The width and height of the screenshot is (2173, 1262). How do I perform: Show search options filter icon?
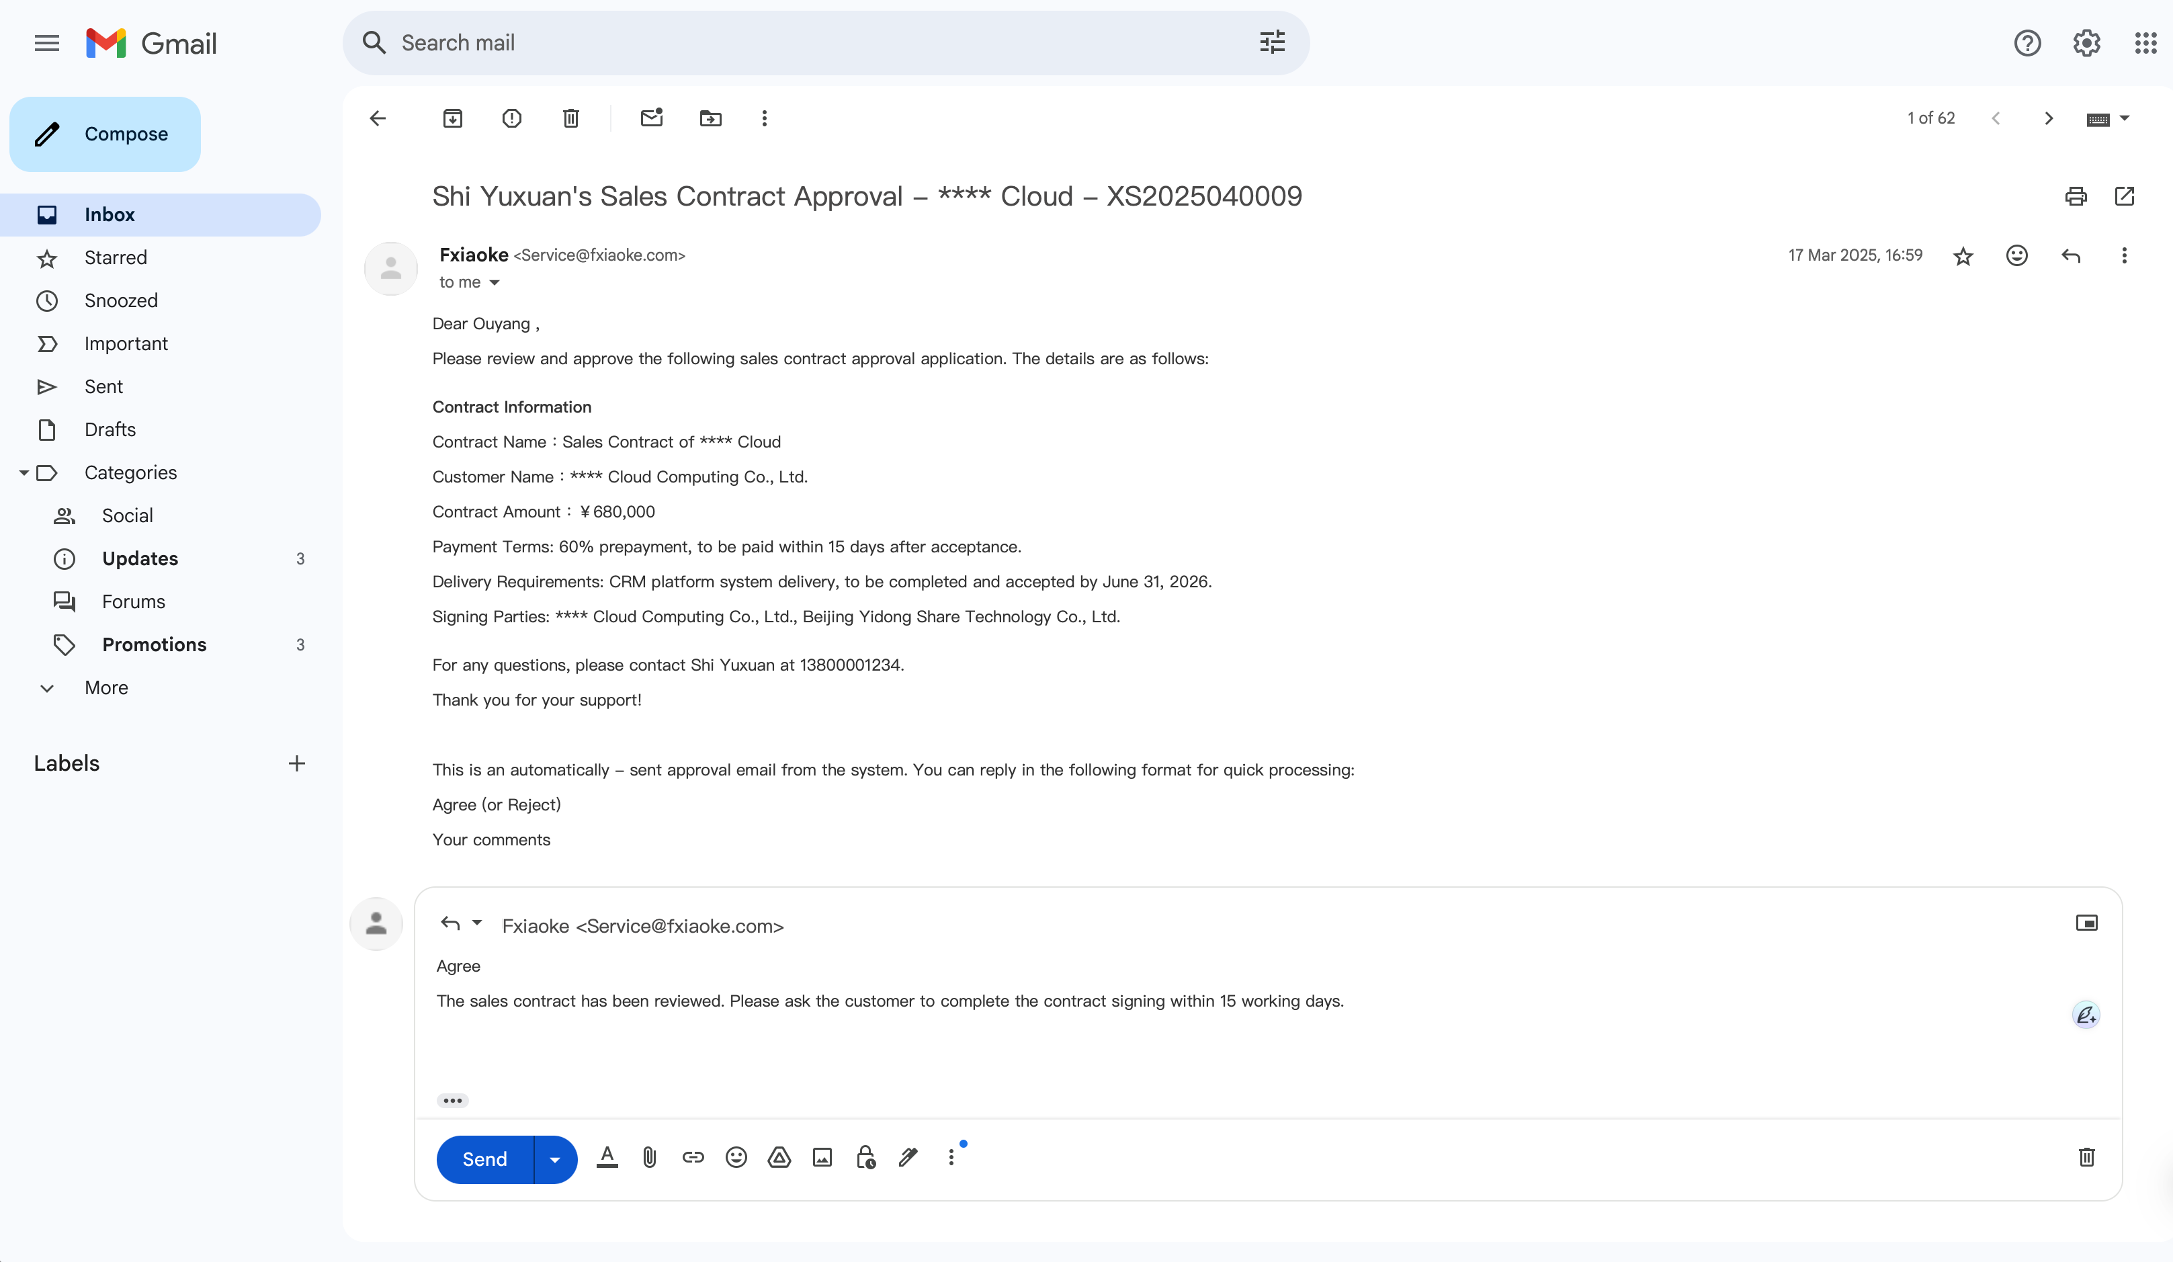[x=1272, y=42]
